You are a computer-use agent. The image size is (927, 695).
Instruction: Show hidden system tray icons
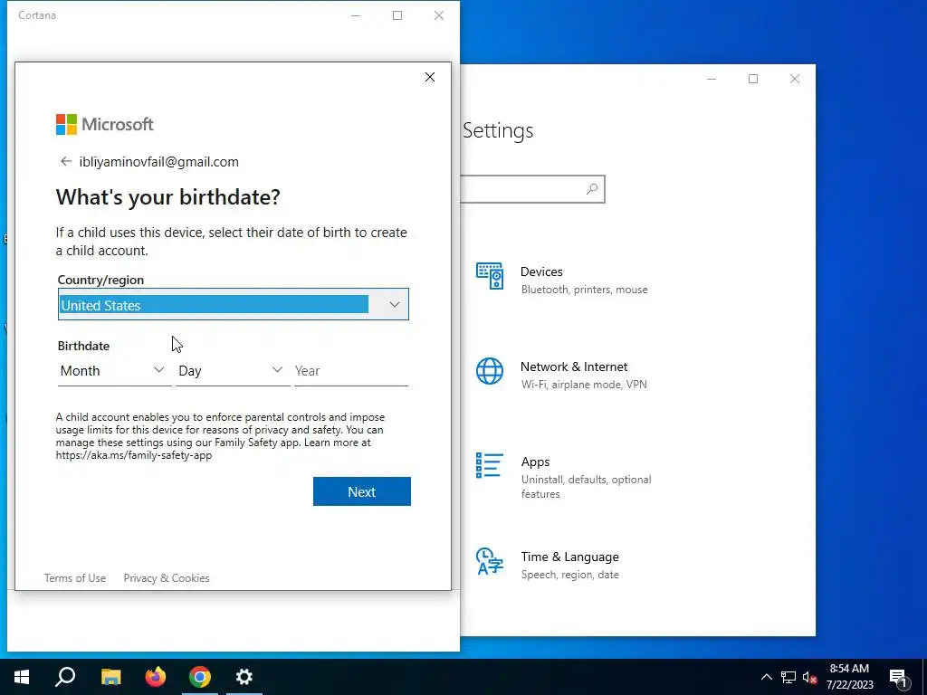[766, 677]
